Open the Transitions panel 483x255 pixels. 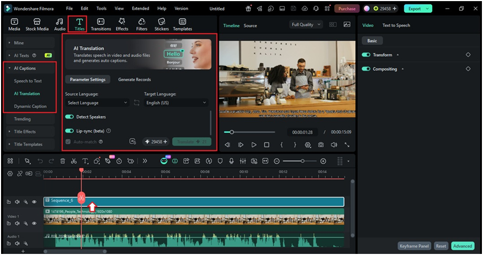tap(101, 24)
